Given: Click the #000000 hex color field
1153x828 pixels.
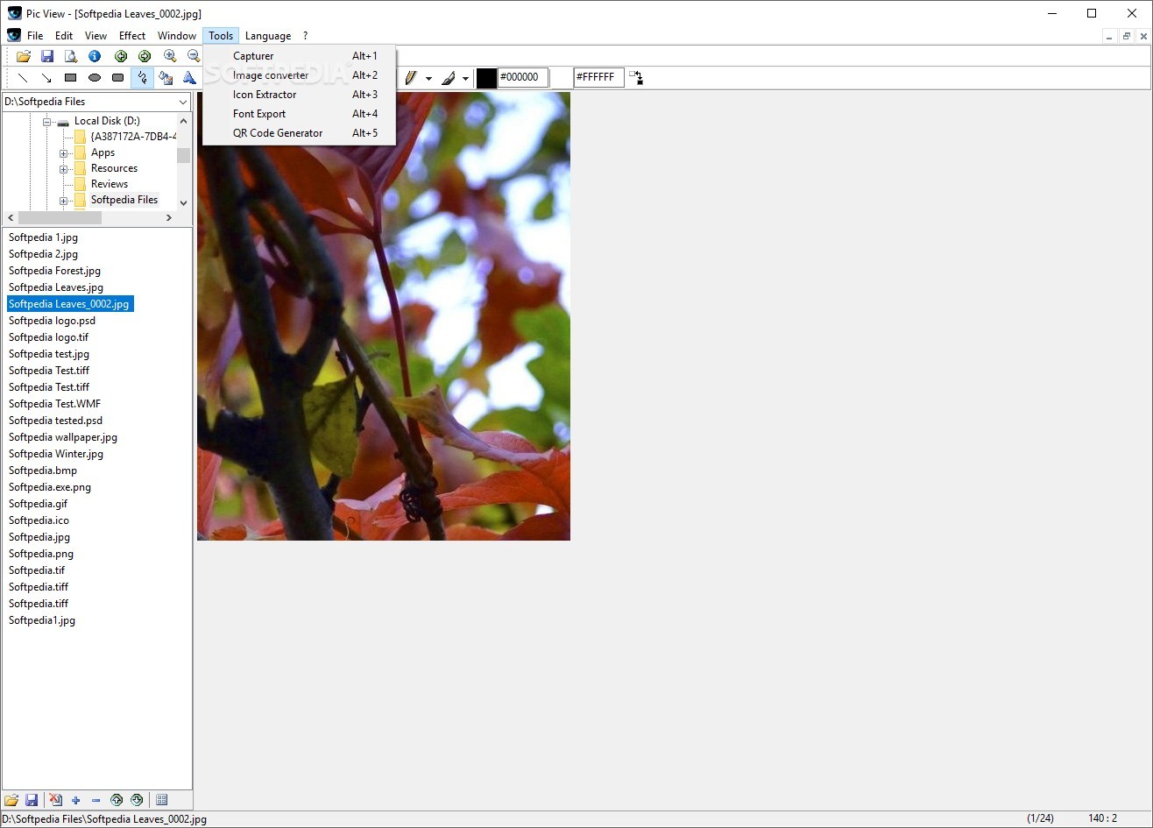Looking at the screenshot, I should (523, 78).
